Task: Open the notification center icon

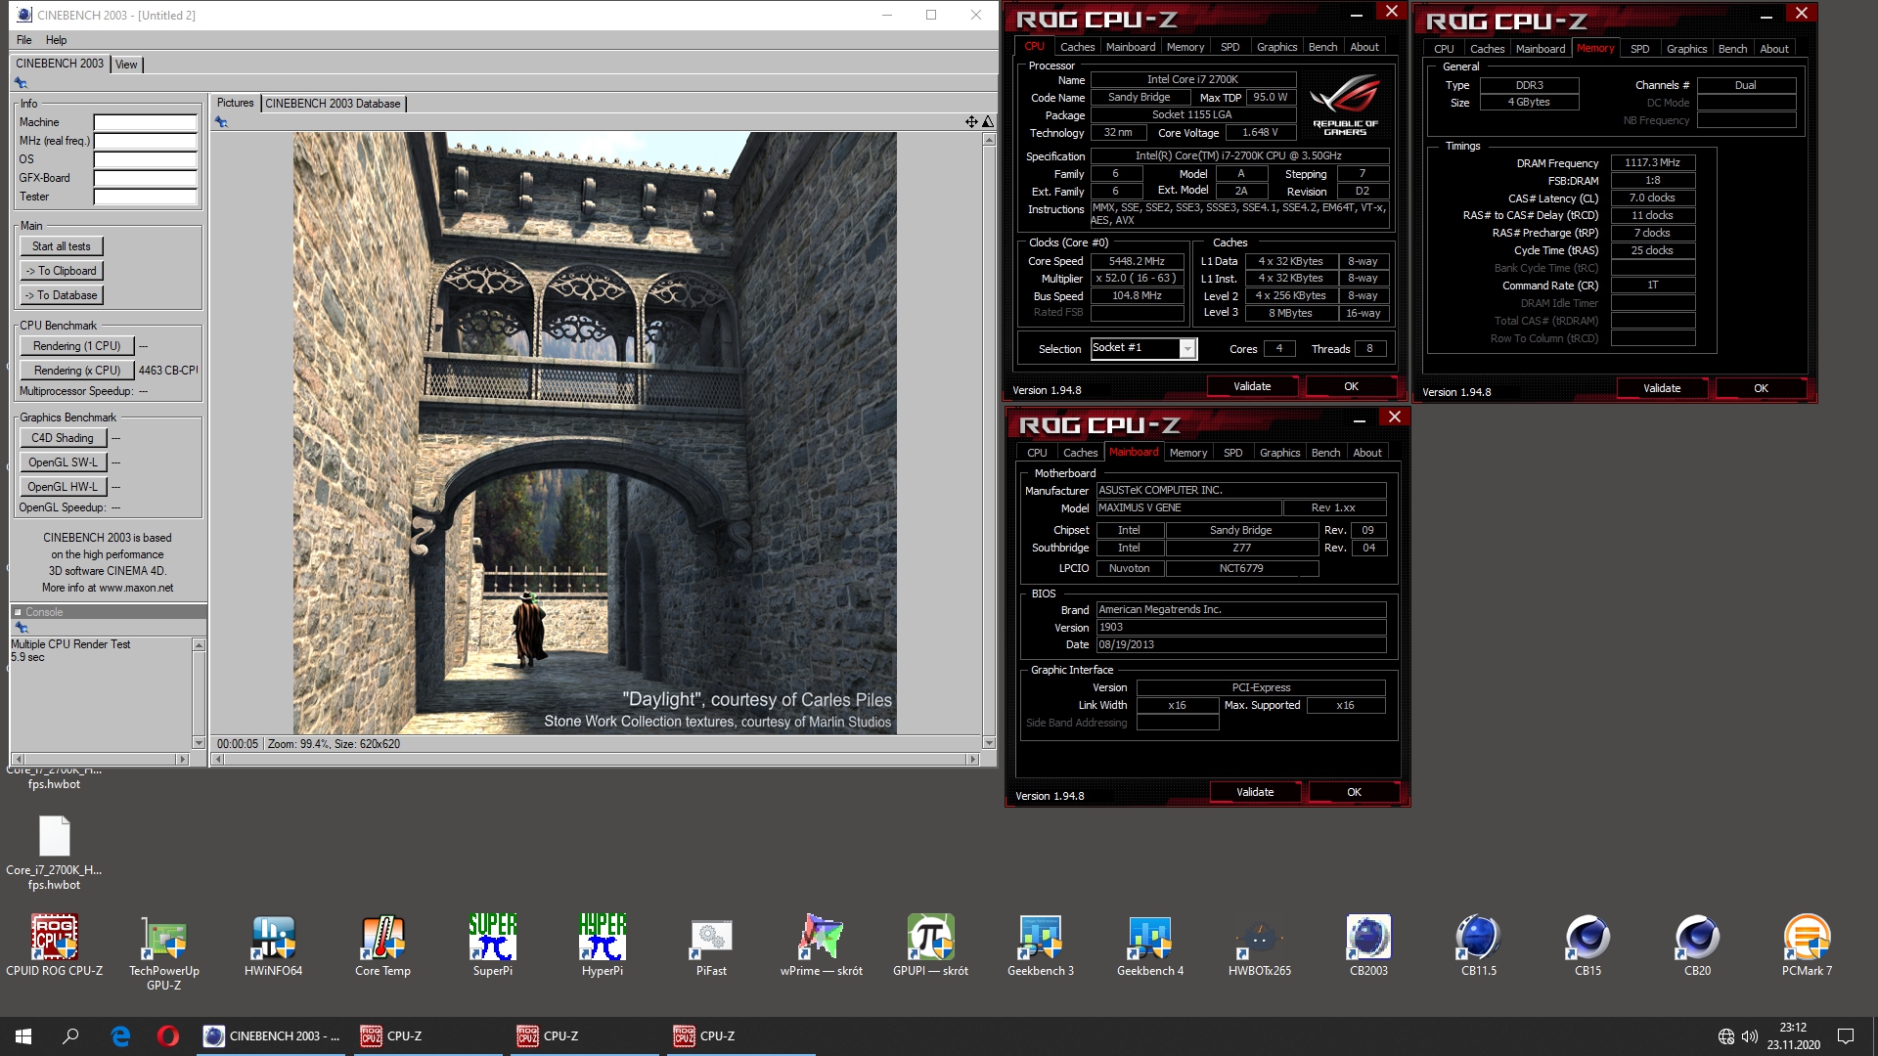Action: (x=1846, y=1036)
